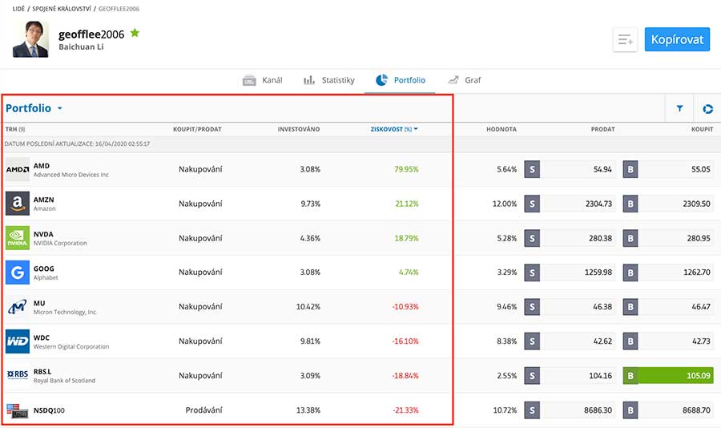
Task: Click the B buy button for GOOG
Action: point(630,273)
